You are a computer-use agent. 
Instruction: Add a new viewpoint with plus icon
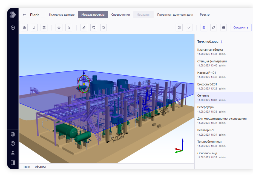222,42
